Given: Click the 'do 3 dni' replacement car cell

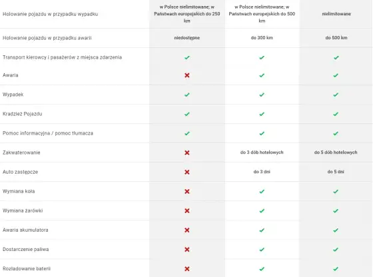Looking at the screenshot, I should tap(262, 172).
